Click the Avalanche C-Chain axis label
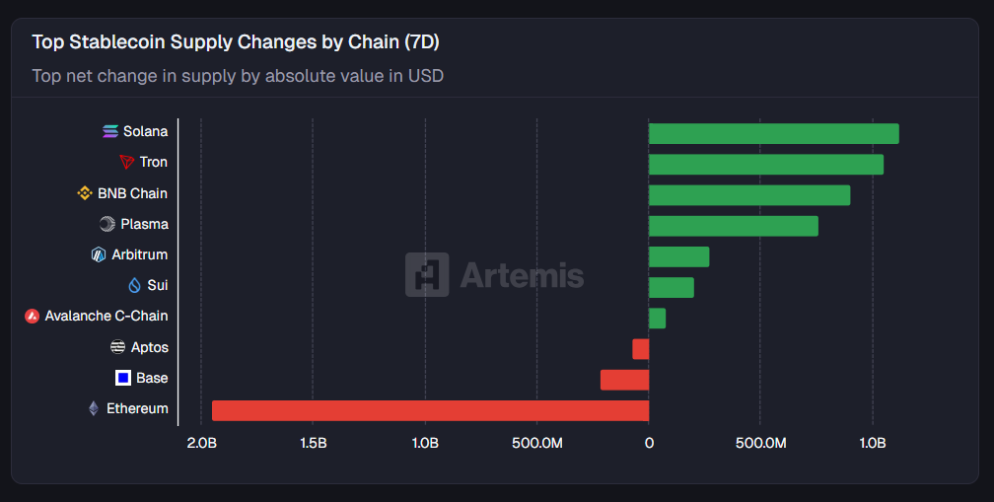Viewport: 994px width, 502px height. click(x=106, y=316)
